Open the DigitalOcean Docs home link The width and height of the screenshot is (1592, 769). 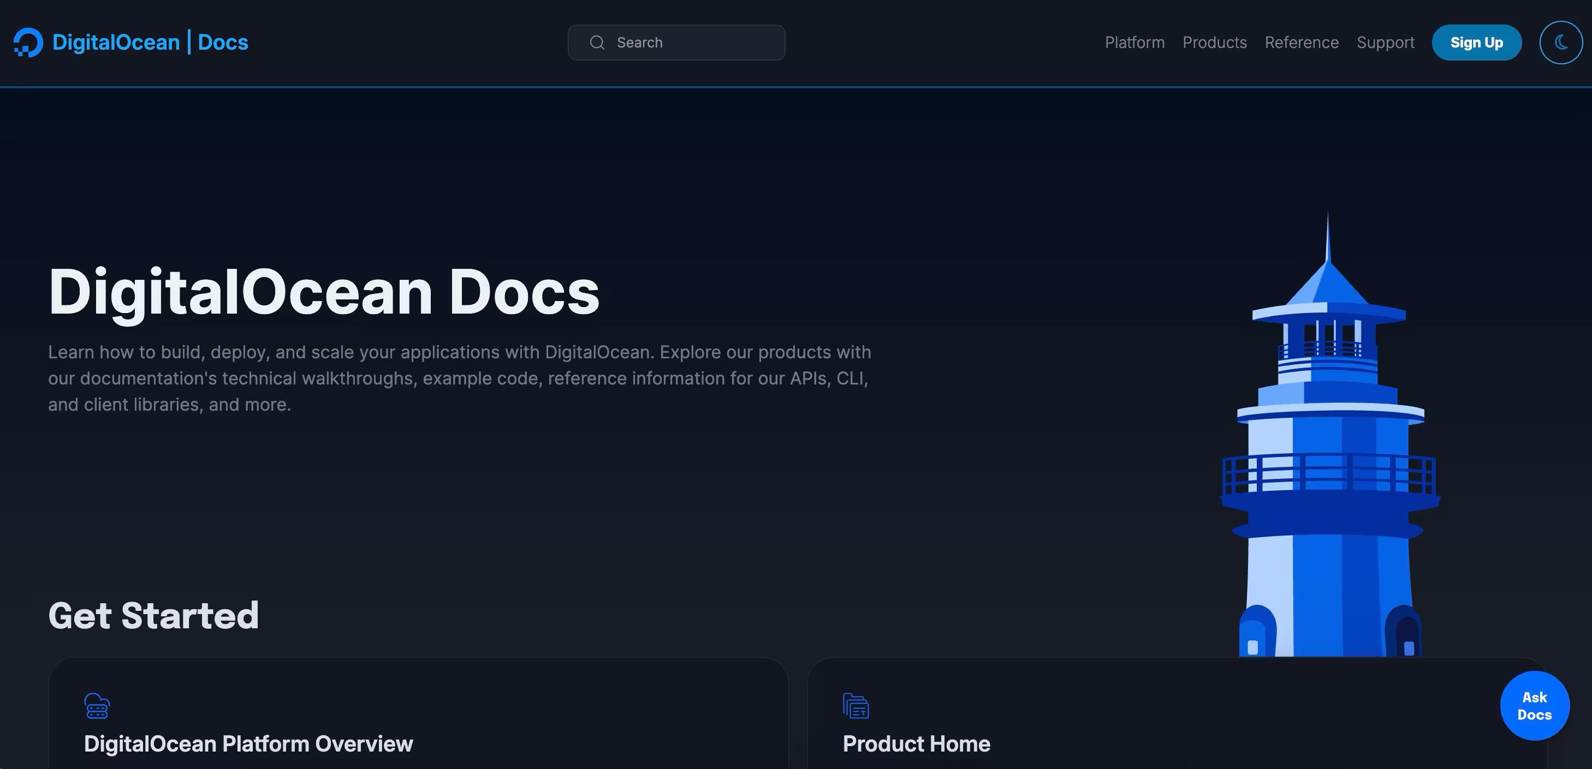pyautogui.click(x=131, y=42)
